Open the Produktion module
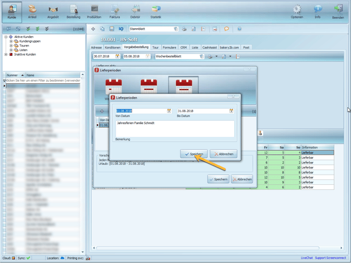 click(94, 11)
